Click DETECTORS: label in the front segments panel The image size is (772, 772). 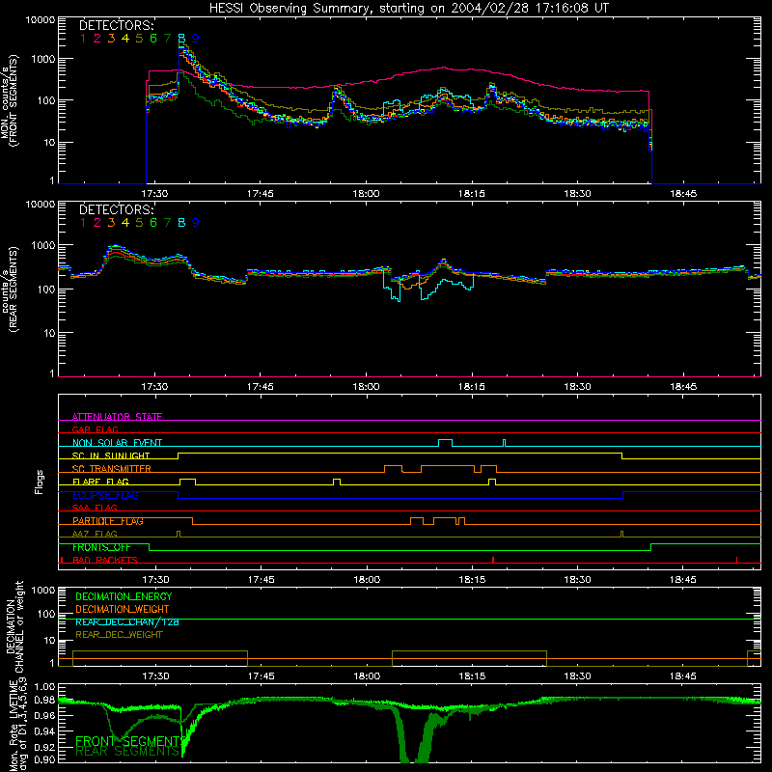(117, 25)
